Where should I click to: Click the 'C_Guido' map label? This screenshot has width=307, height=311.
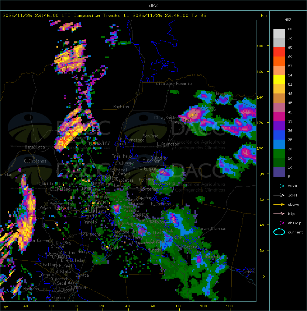coord(45,184)
